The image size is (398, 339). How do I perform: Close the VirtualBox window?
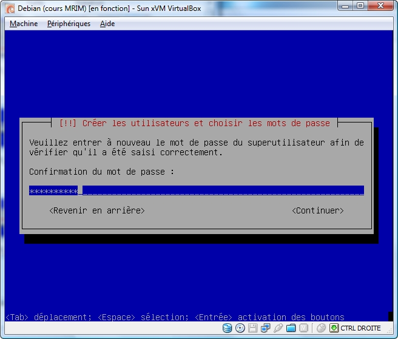click(380, 6)
